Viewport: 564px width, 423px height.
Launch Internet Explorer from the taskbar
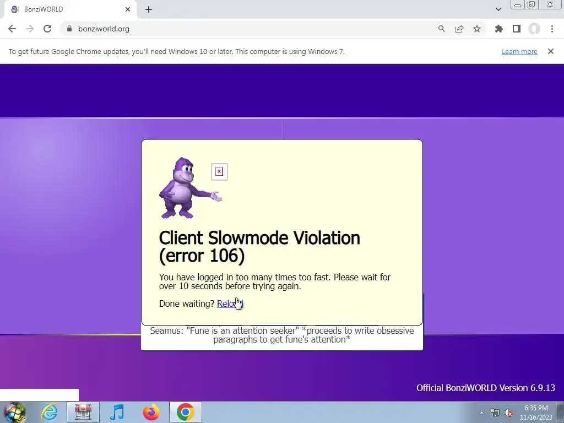point(49,412)
